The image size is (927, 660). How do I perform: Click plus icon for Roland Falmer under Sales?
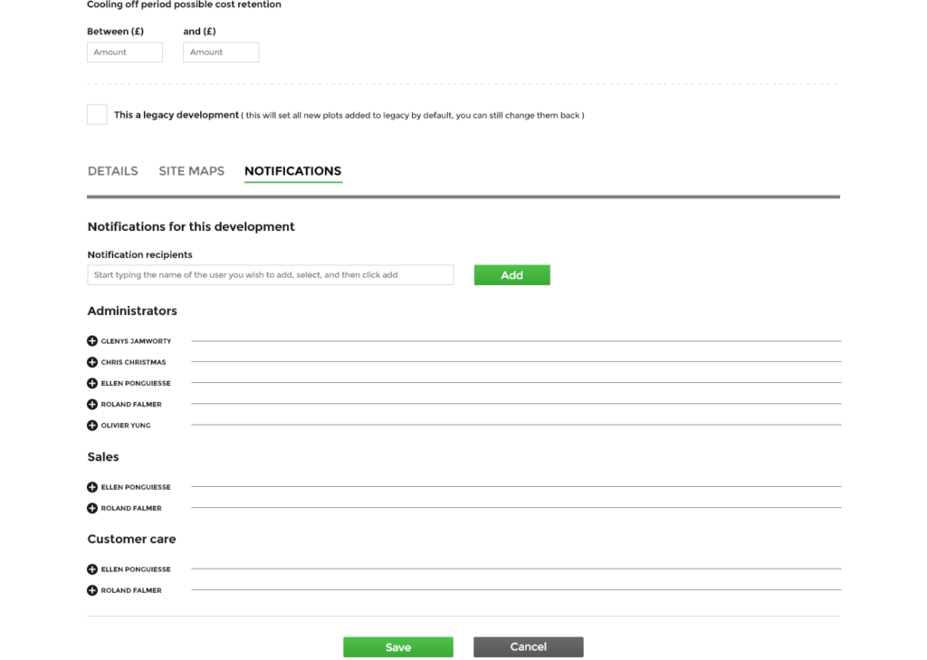[92, 509]
